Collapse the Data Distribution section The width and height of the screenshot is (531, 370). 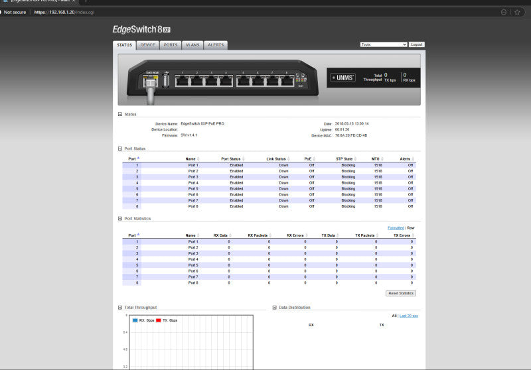[274, 308]
